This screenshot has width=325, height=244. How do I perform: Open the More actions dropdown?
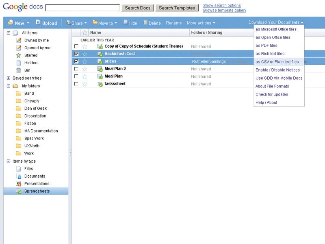tap(201, 23)
